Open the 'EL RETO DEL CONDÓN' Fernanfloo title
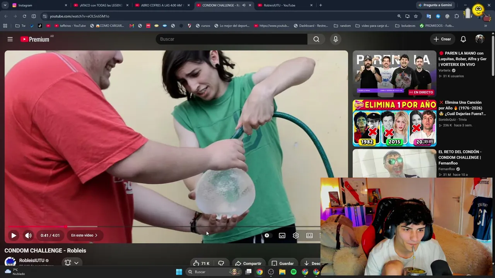This screenshot has height=278, width=495. pos(460,158)
